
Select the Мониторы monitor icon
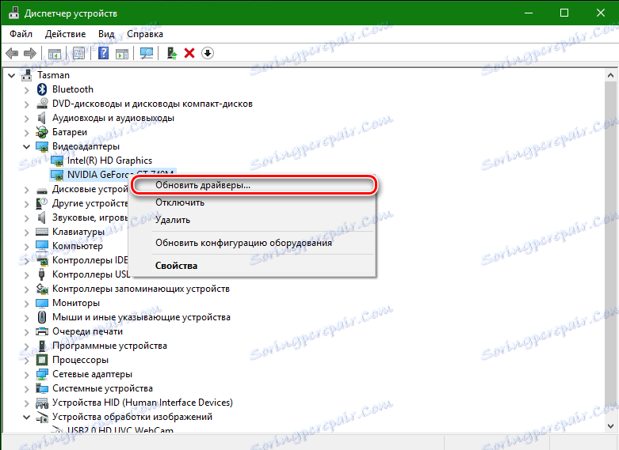(x=42, y=303)
